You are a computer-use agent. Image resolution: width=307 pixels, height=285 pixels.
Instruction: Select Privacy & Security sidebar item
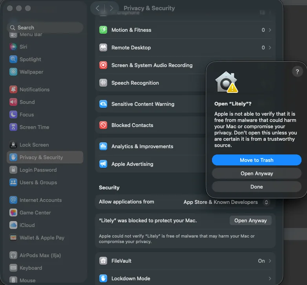[45, 157]
